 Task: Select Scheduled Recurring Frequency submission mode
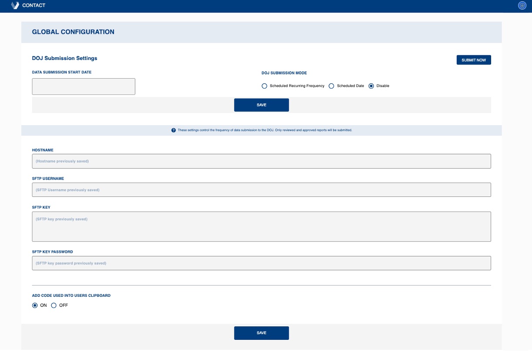264,86
